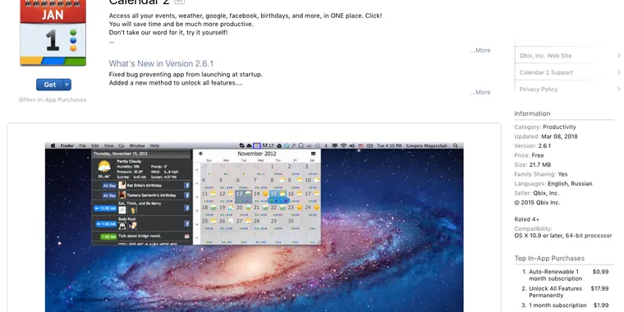Click the highlighted Calendar 2 menu bar icon
Screen dimensions: 624x312
click(257, 145)
